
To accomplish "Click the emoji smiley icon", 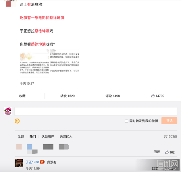I will (x=17, y=121).
